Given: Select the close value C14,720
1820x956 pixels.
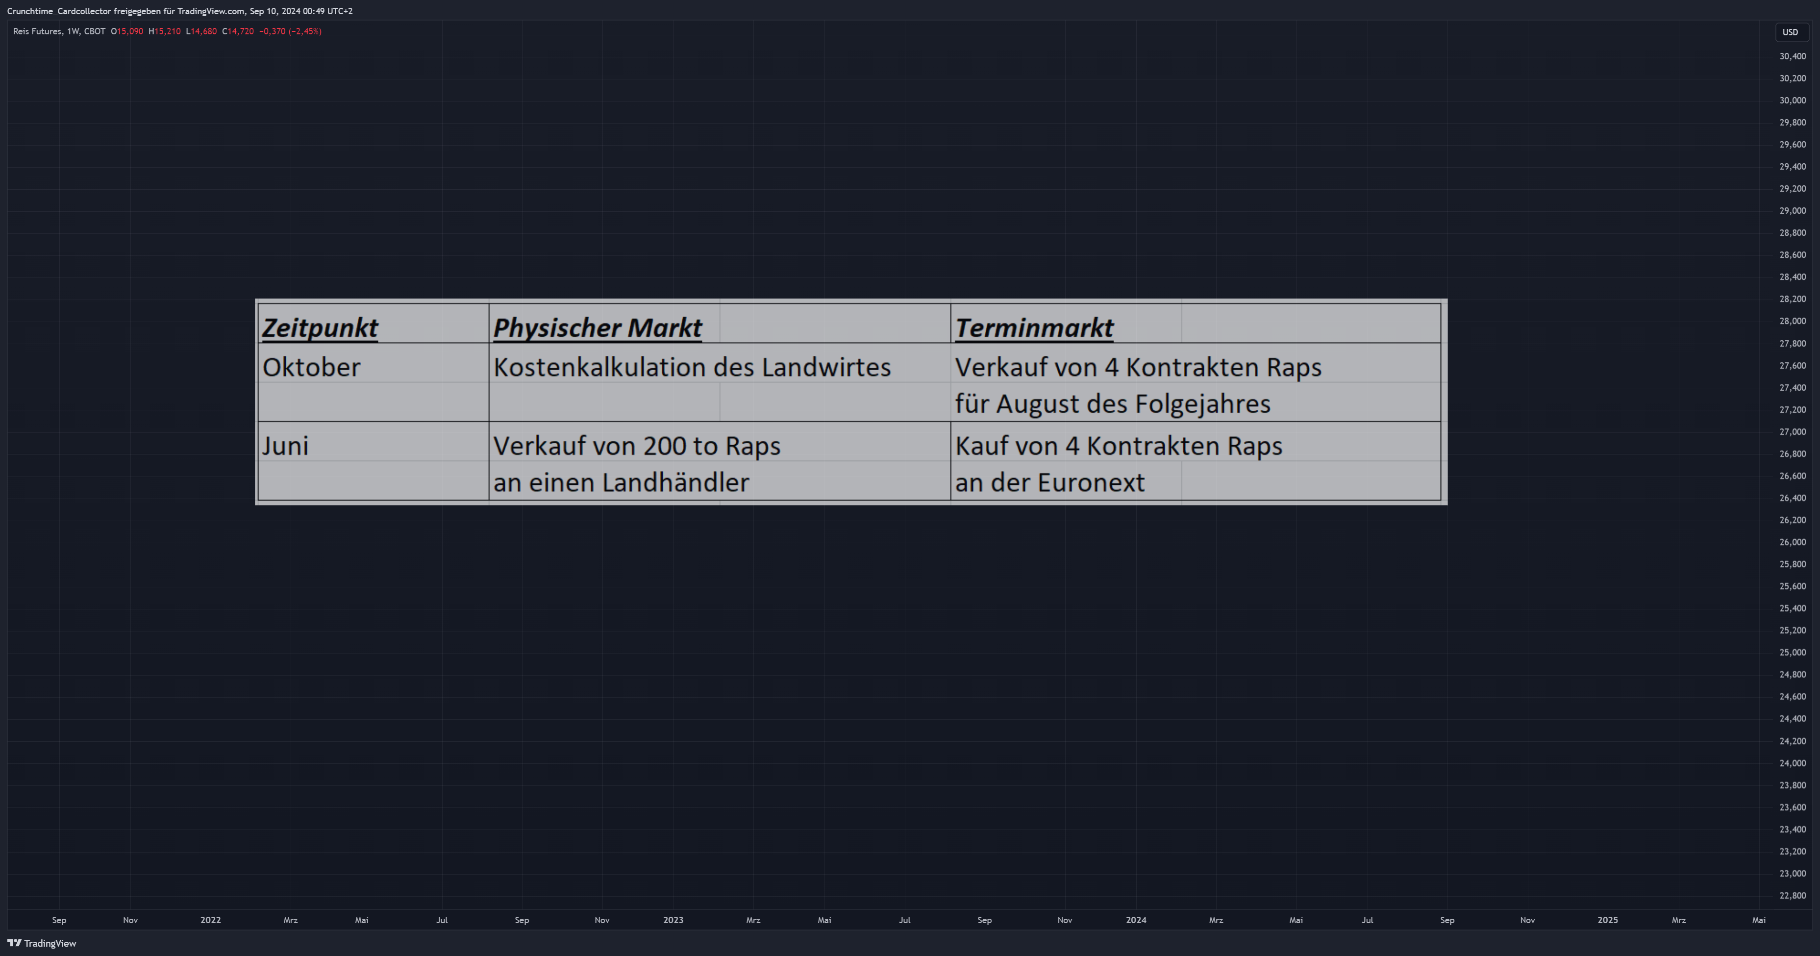Looking at the screenshot, I should 238,31.
